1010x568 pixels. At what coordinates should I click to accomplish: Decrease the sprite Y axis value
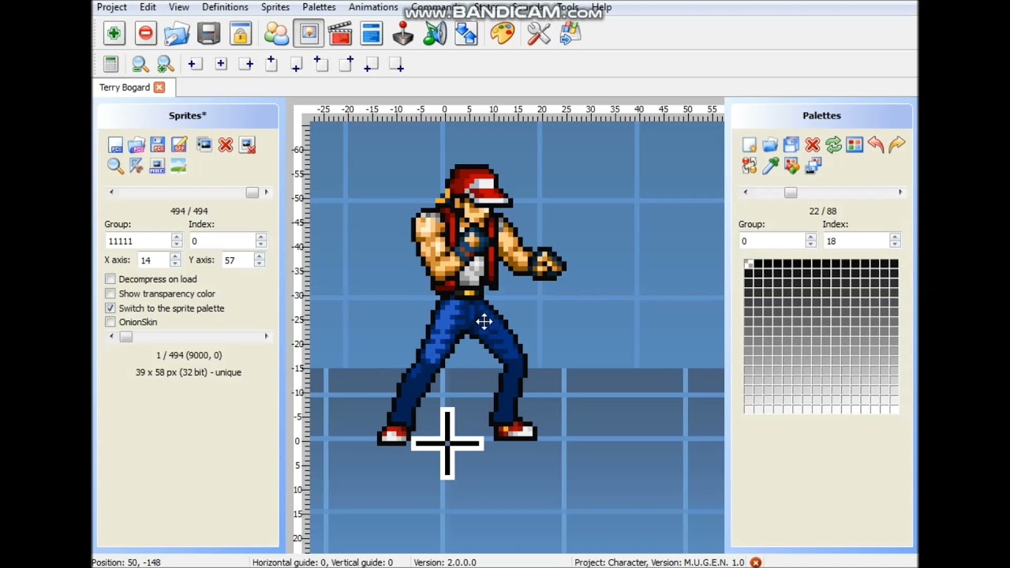[260, 263]
